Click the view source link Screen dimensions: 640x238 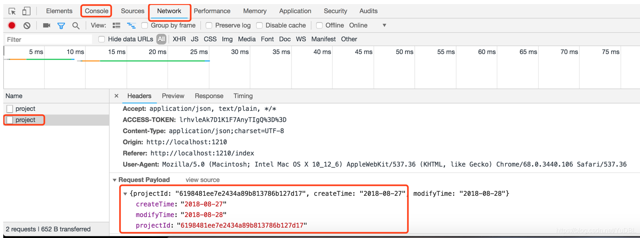202,180
